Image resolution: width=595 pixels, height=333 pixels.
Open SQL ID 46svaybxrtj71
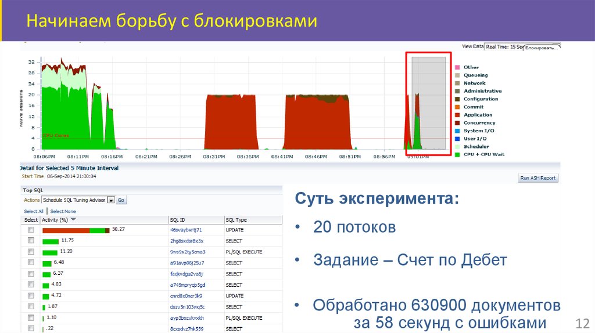click(x=186, y=230)
